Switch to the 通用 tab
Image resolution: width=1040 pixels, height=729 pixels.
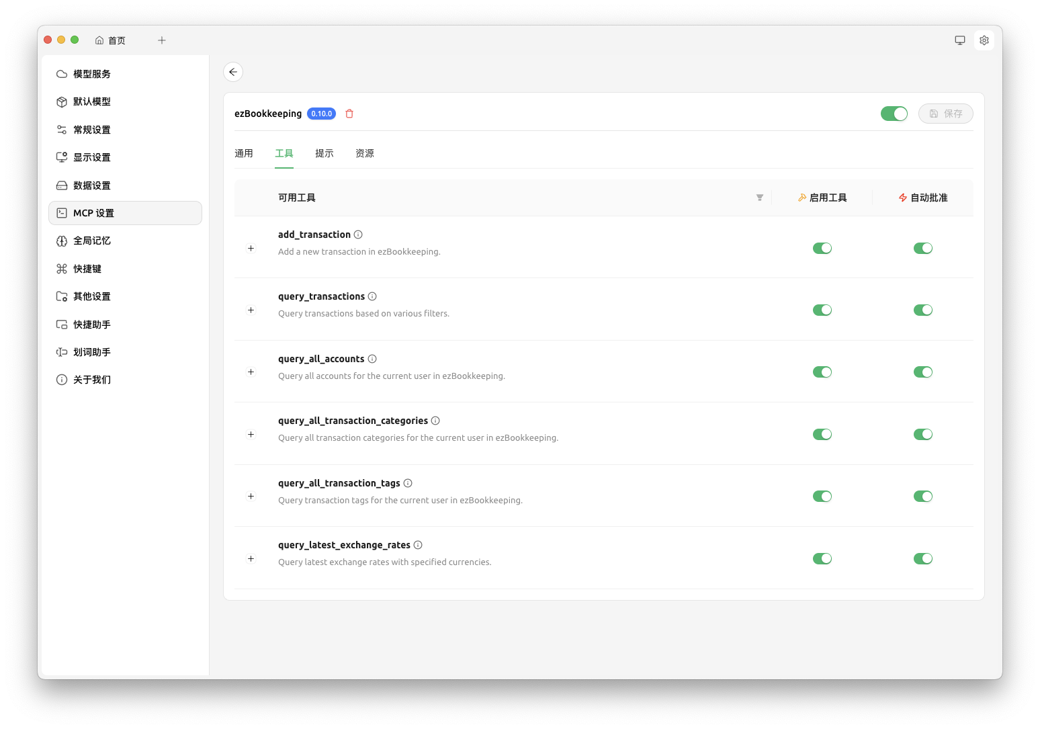point(244,153)
